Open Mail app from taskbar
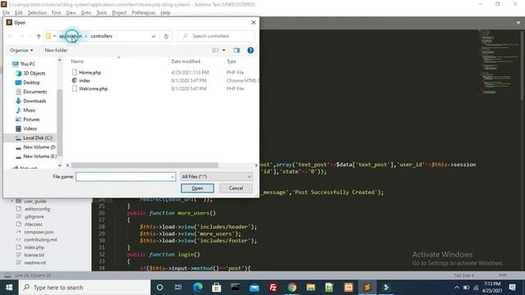The image size is (525, 295). coord(254,288)
